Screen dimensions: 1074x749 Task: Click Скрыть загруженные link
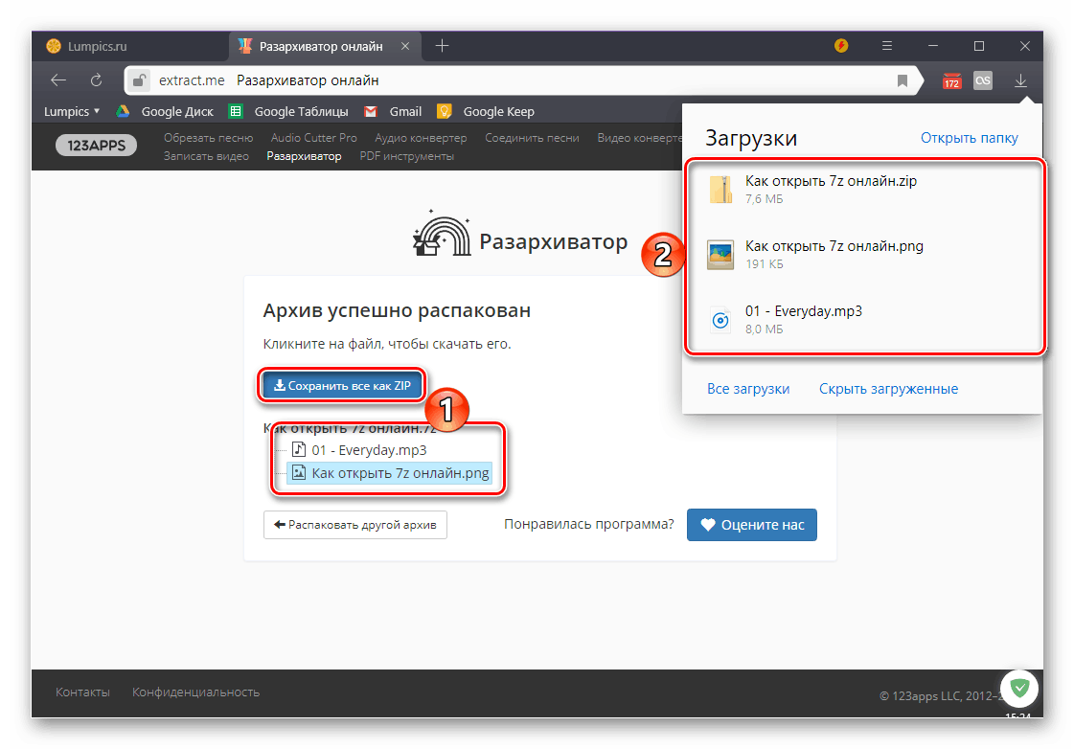(x=888, y=389)
